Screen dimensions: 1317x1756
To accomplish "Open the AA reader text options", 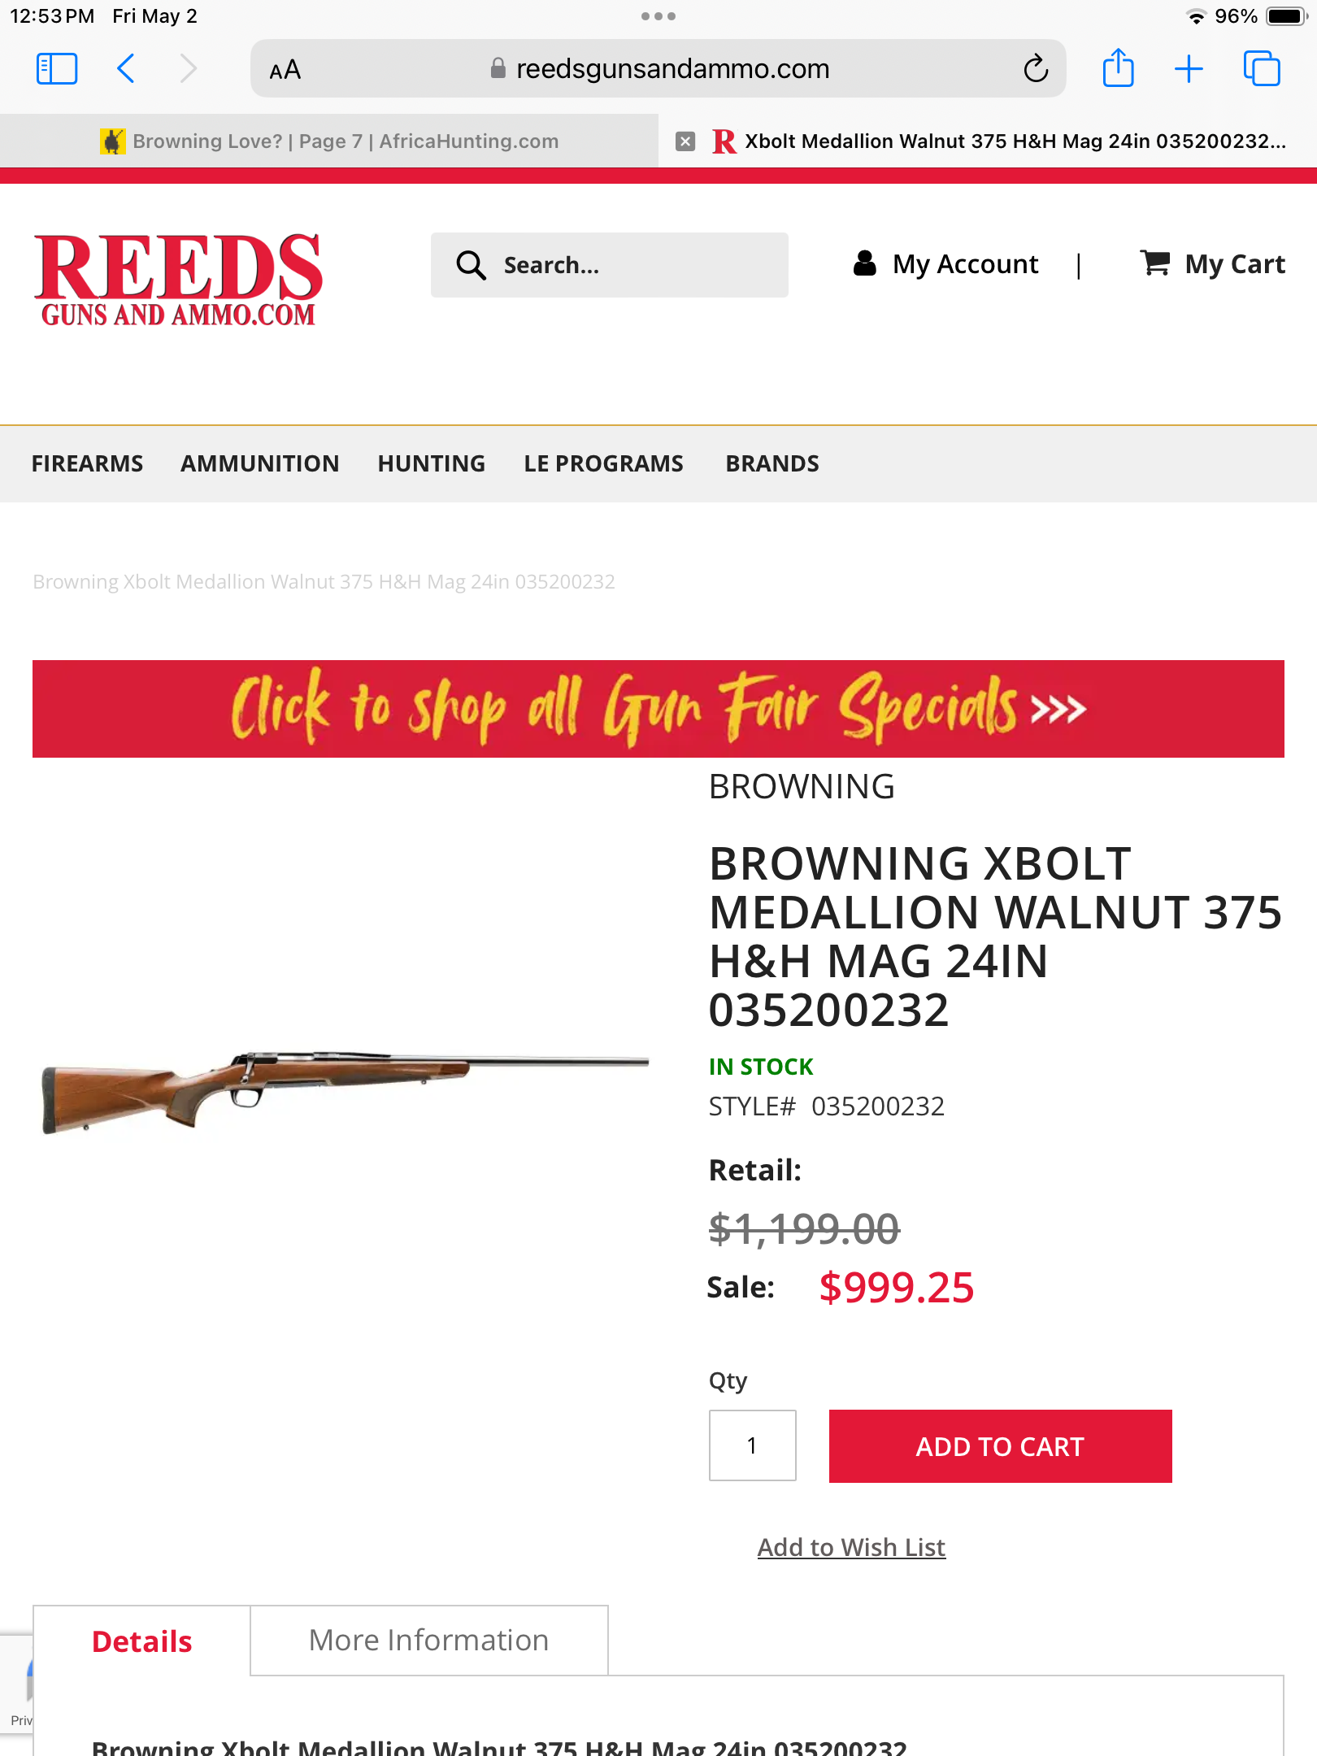I will [x=285, y=71].
